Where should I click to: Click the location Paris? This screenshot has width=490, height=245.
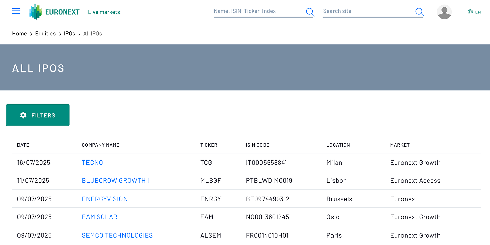point(334,235)
